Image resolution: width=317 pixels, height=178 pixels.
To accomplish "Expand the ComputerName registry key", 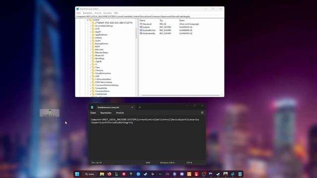I will click(x=90, y=91).
